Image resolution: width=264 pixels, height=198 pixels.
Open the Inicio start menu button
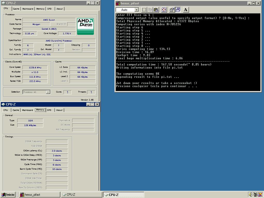[8, 195]
